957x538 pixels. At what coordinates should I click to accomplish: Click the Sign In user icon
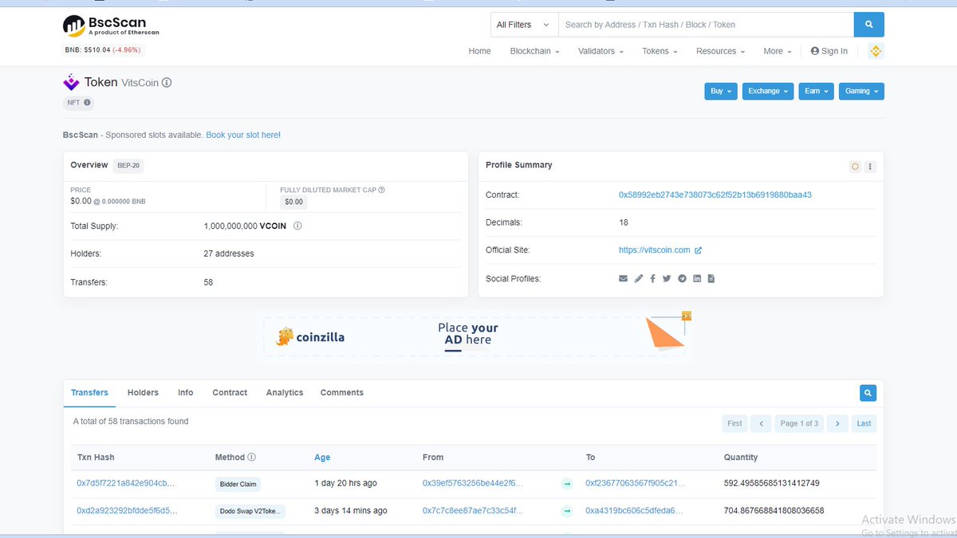[815, 51]
